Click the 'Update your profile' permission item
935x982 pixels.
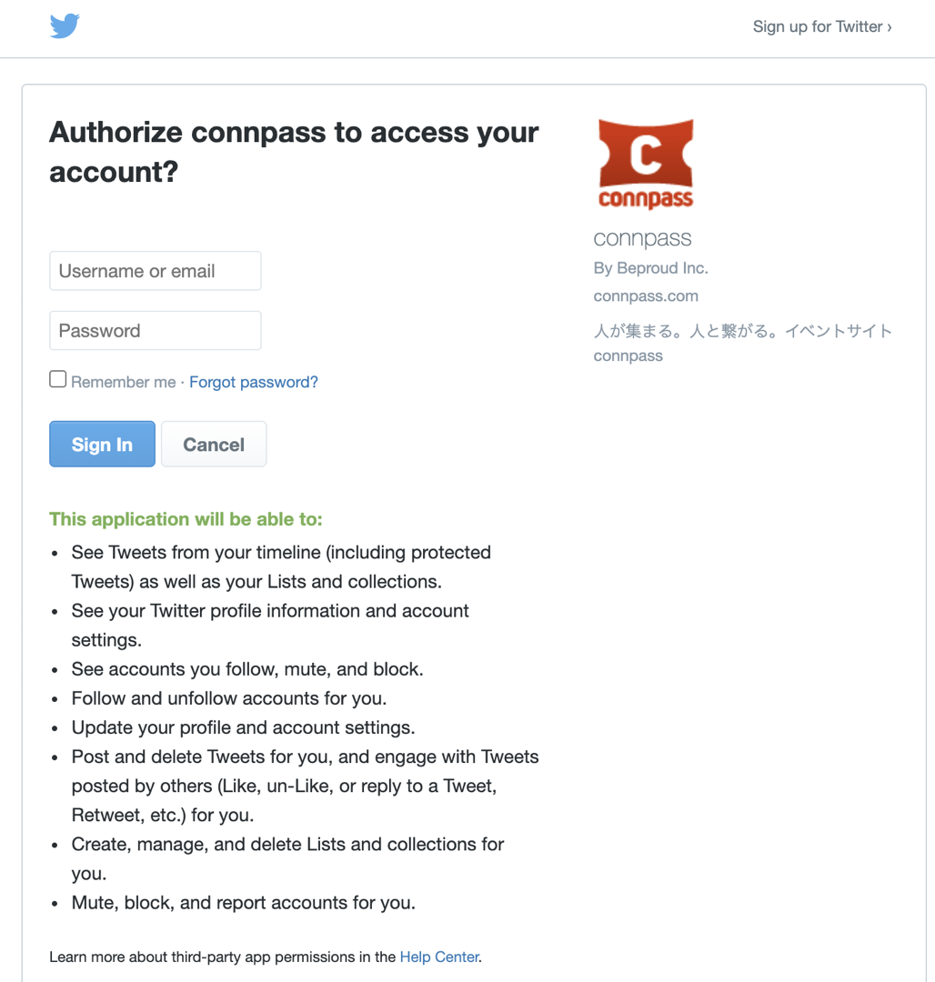[243, 727]
